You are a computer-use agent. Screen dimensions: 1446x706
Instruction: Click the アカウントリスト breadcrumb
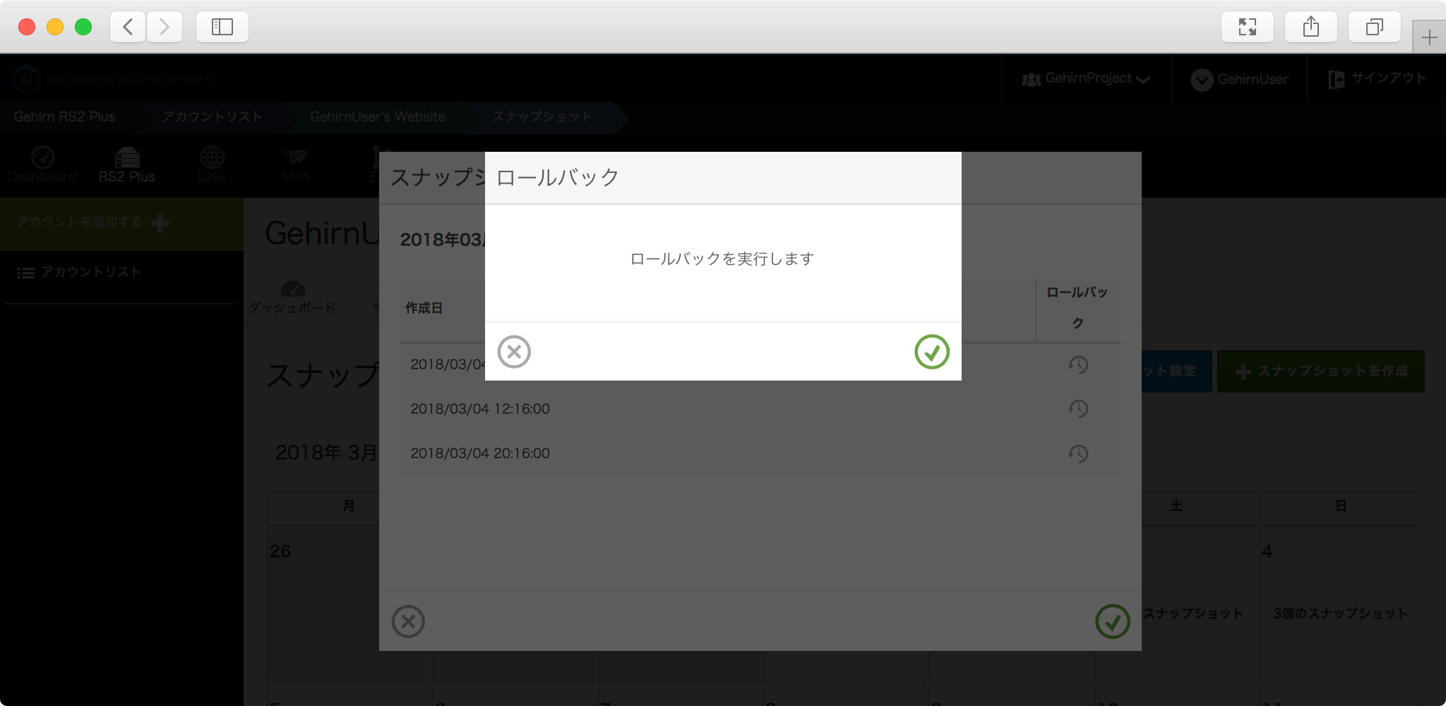pos(212,117)
